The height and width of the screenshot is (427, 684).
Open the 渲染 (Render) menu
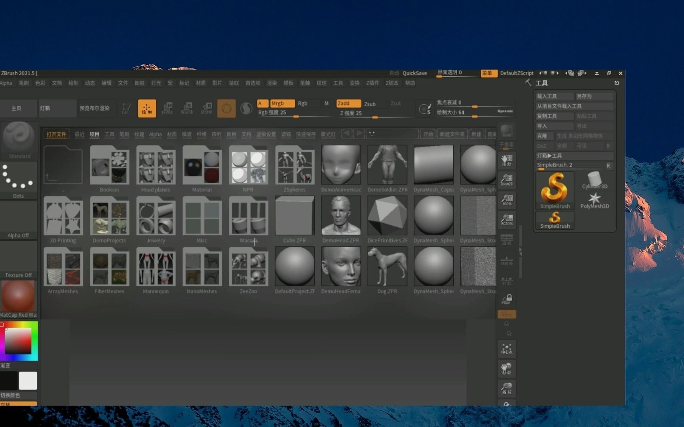click(x=272, y=83)
